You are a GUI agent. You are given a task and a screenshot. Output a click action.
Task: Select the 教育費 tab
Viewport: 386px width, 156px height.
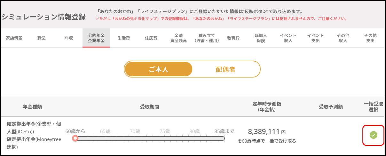point(233,38)
